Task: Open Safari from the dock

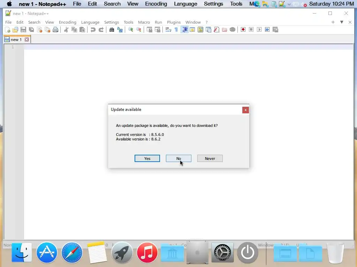Action: click(x=72, y=252)
